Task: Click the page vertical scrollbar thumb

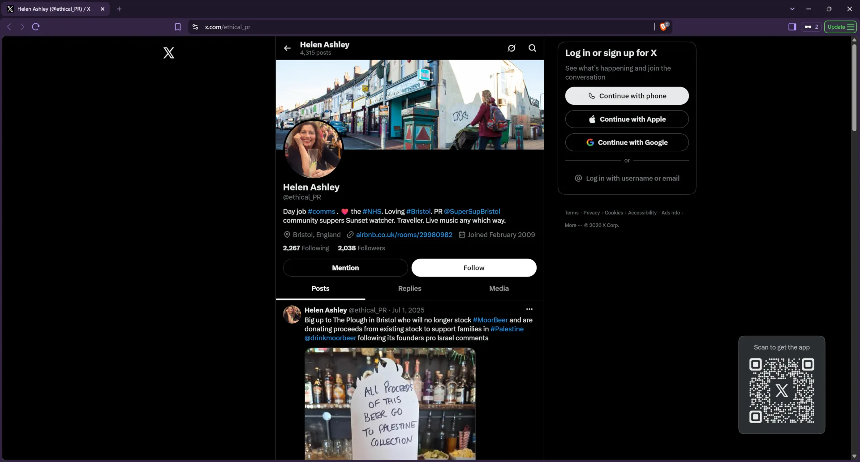Action: 854,87
